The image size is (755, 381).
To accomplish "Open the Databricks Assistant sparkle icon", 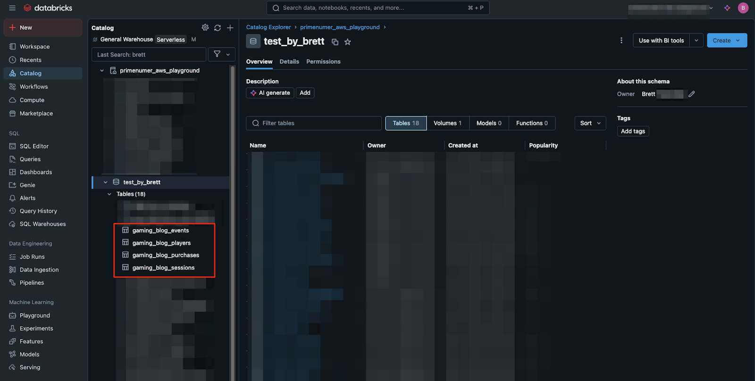I will pyautogui.click(x=727, y=8).
